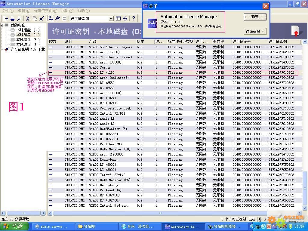
Task: Switch to 红蜻蜓抓图精 taskbar item
Action: pyautogui.click(x=226, y=227)
